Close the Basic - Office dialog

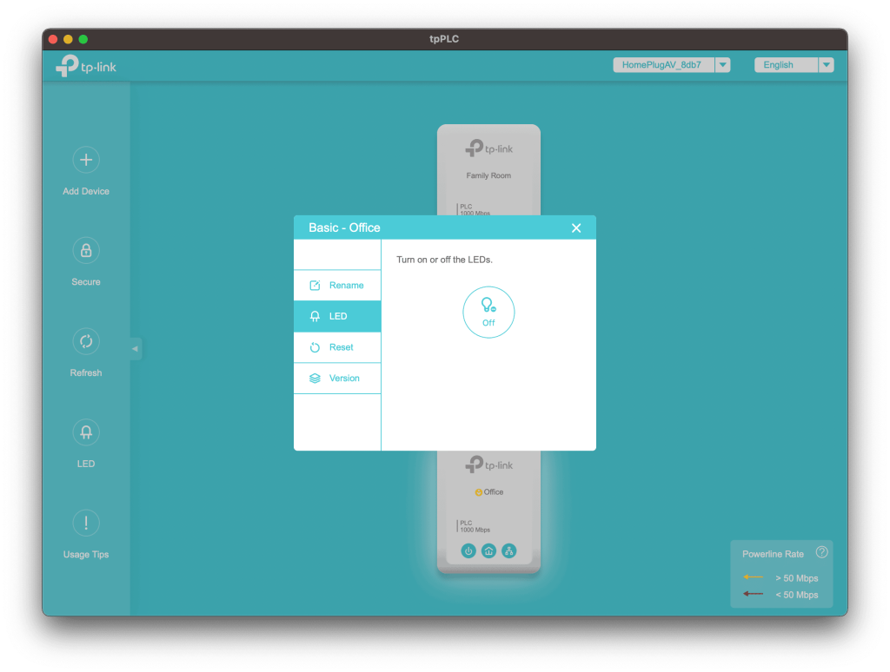point(576,228)
